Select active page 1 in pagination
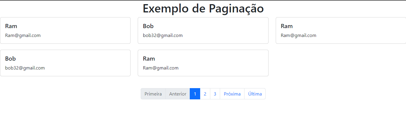 click(195, 94)
